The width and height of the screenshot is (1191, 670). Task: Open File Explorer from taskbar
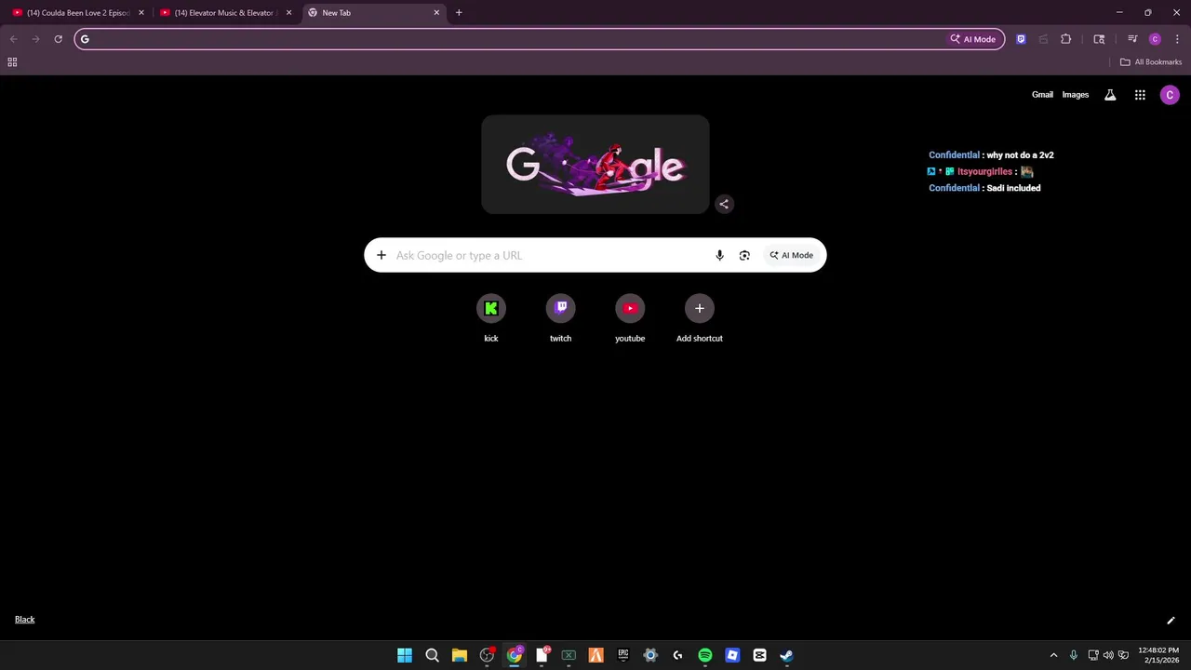[460, 655]
